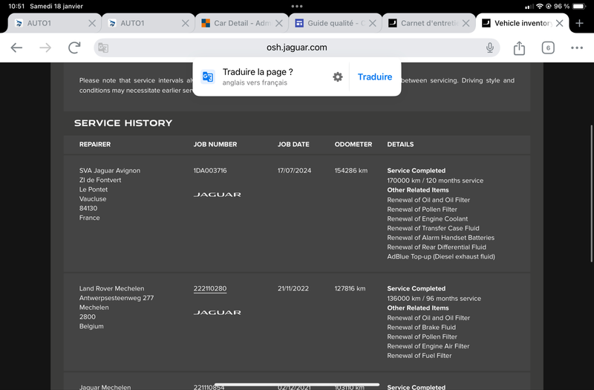Open the tab switcher showing 6 tabs

548,48
